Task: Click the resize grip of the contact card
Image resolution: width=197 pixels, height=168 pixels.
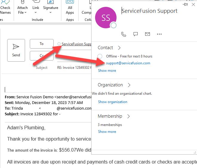Action: pos(195,153)
